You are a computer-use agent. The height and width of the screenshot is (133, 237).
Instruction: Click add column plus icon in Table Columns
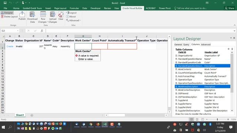[x=228, y=49]
